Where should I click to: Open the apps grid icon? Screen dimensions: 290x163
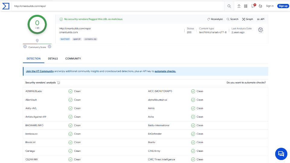coord(246,6)
